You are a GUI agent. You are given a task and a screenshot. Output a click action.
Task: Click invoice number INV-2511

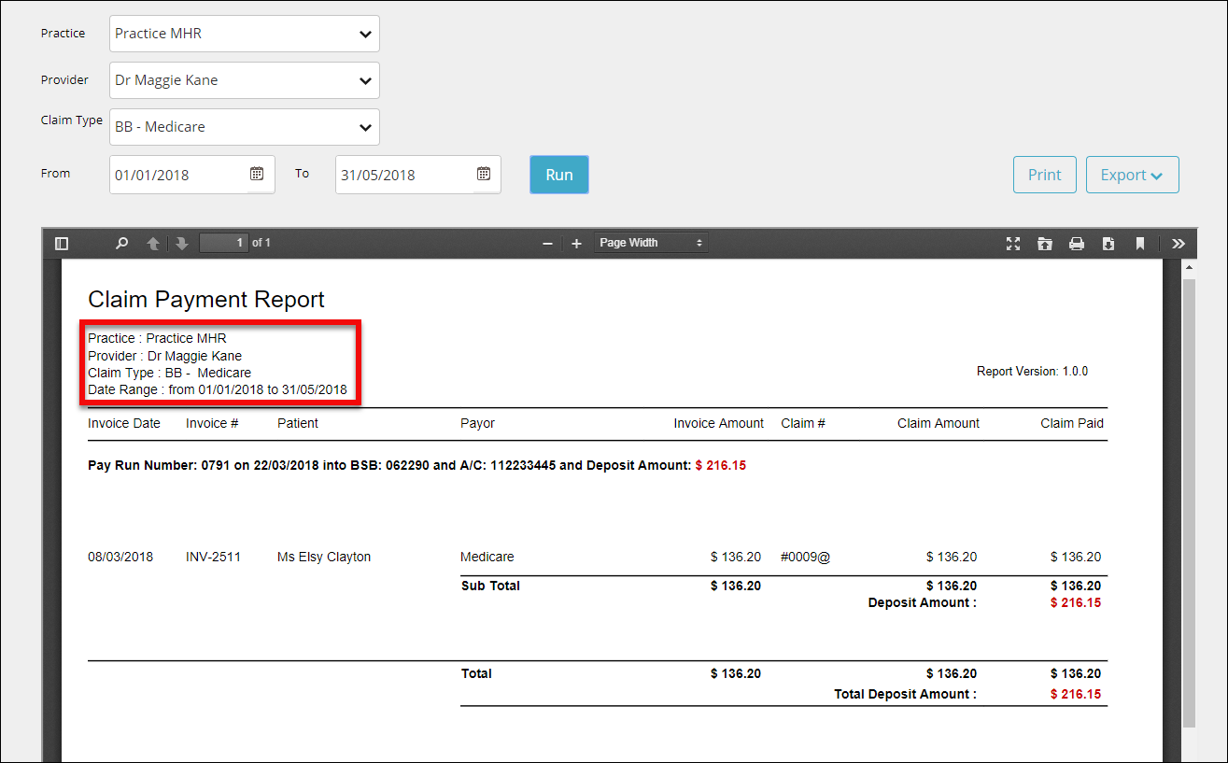click(213, 557)
